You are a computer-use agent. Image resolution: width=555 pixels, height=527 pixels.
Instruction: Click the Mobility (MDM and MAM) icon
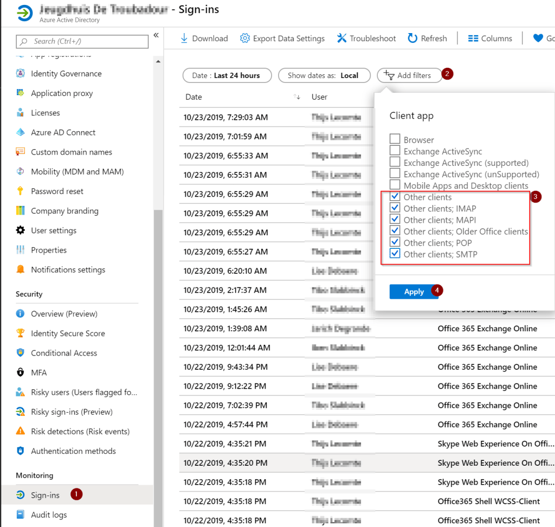(21, 171)
